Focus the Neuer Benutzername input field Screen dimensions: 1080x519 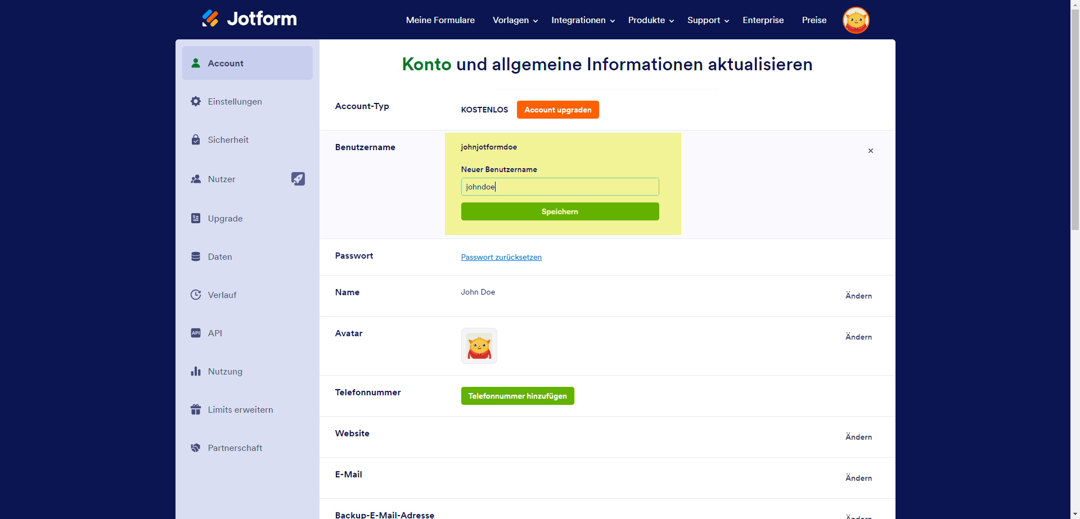560,187
